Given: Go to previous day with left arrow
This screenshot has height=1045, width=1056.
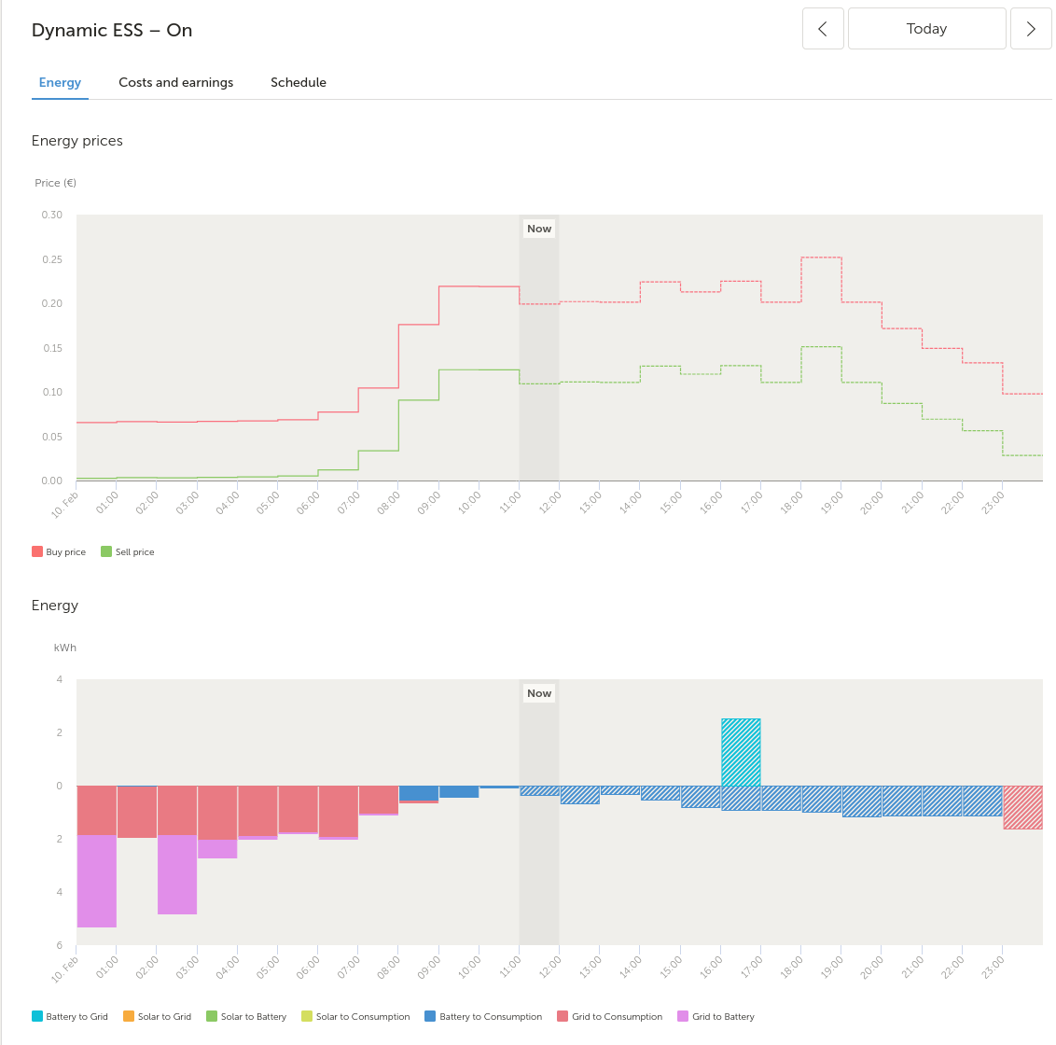Looking at the screenshot, I should [x=822, y=28].
